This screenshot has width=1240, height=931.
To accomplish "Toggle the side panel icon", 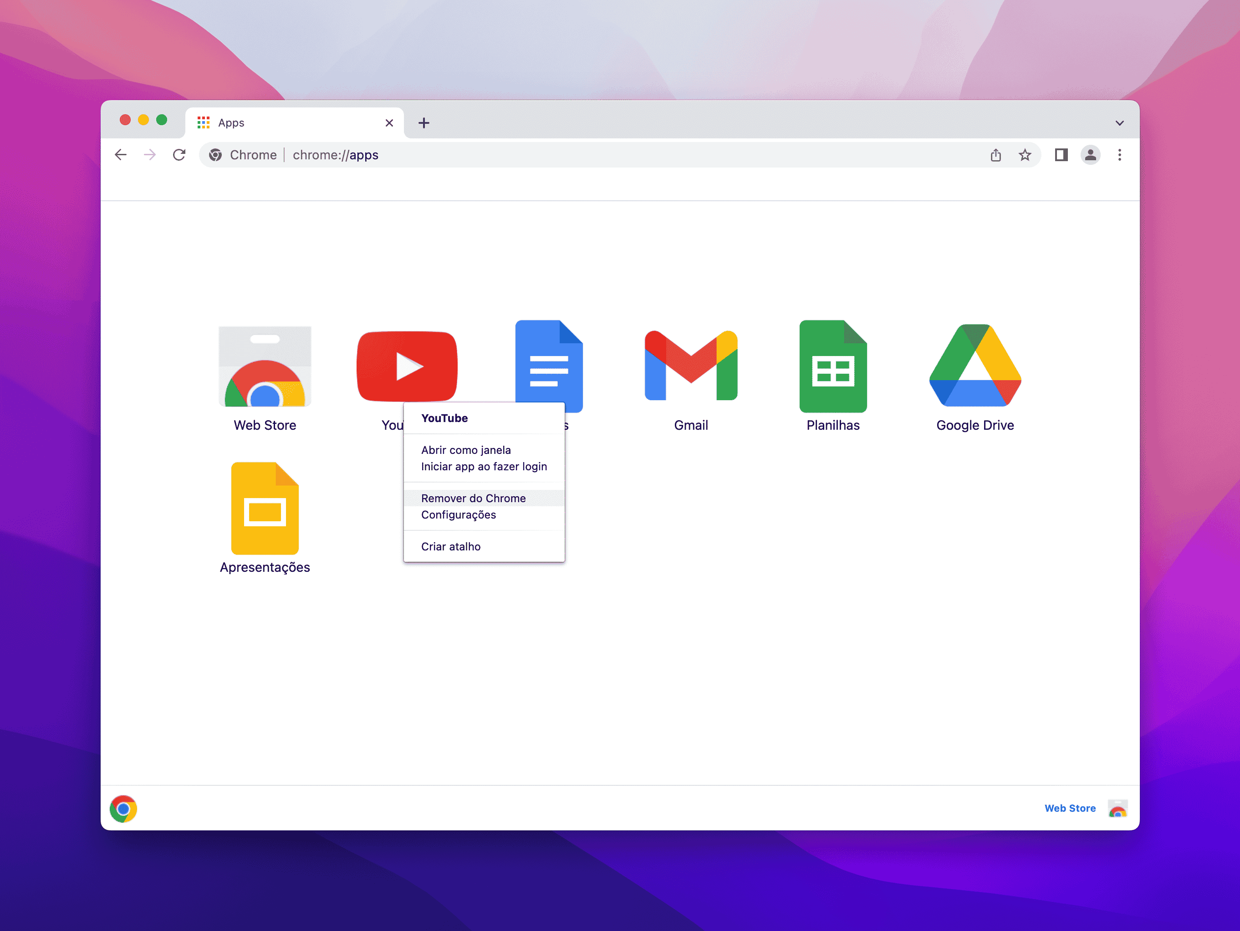I will 1061,155.
